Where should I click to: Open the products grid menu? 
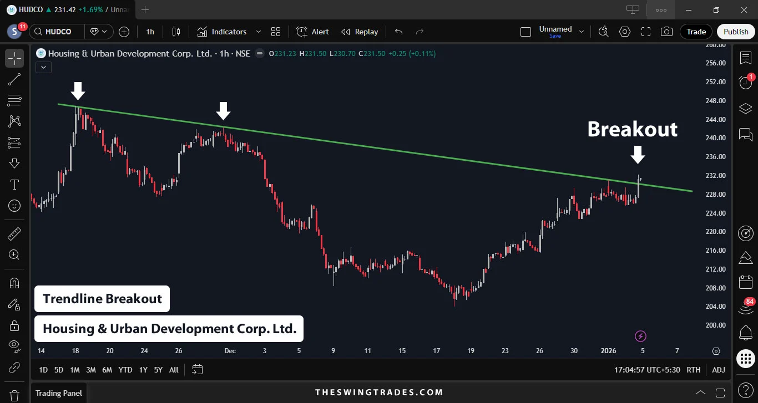(746, 359)
